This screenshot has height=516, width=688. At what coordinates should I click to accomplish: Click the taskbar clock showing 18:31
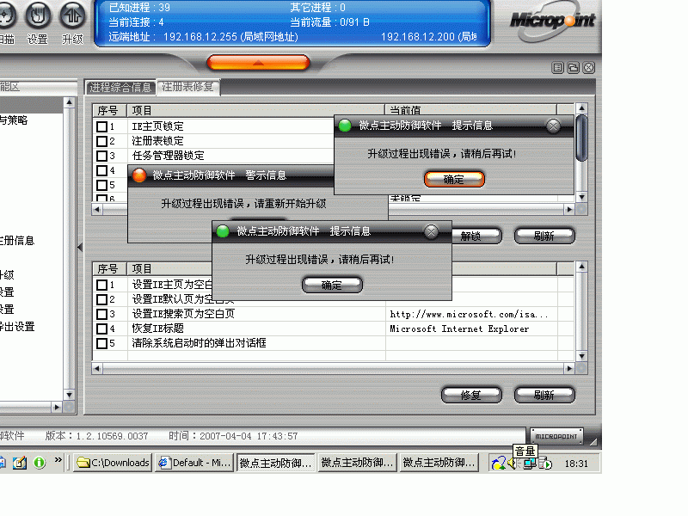tap(576, 464)
